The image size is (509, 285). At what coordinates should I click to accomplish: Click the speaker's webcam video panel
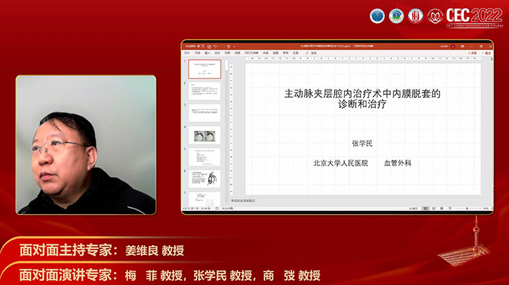(86, 145)
